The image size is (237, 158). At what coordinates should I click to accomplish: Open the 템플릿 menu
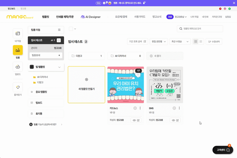point(46,17)
